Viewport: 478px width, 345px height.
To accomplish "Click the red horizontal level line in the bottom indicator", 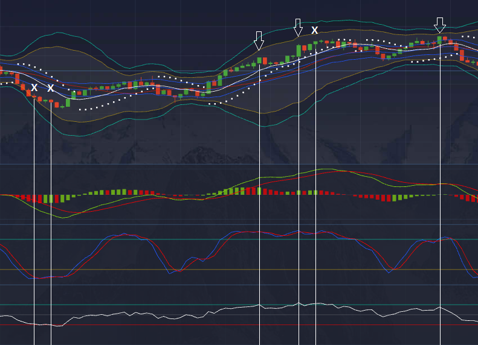I will click(239, 325).
